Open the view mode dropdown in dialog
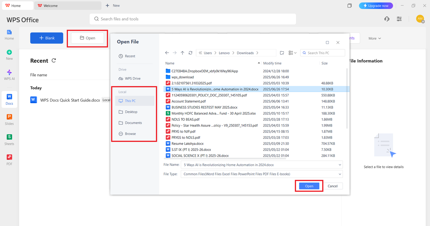This screenshot has width=430, height=226. pyautogui.click(x=293, y=53)
